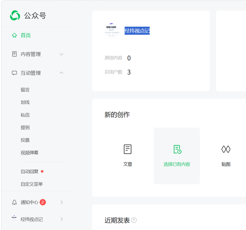246x230 pixels.
Task: Expand 通知中心 with its right arrow
Action: click(62, 202)
